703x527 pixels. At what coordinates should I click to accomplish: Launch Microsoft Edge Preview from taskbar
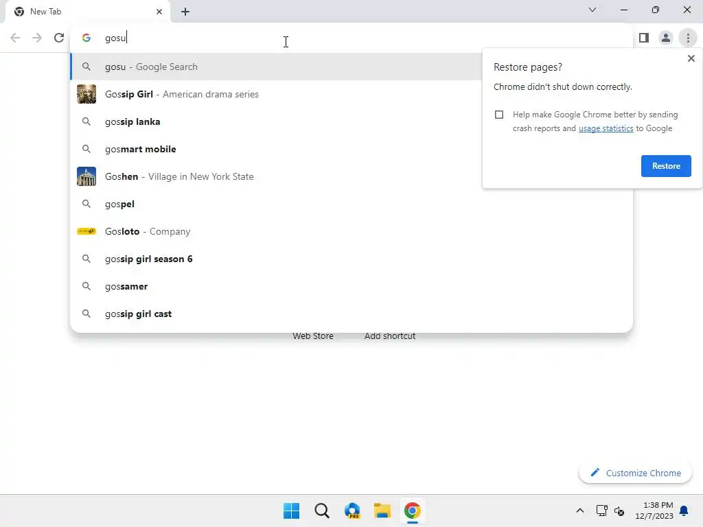[352, 511]
